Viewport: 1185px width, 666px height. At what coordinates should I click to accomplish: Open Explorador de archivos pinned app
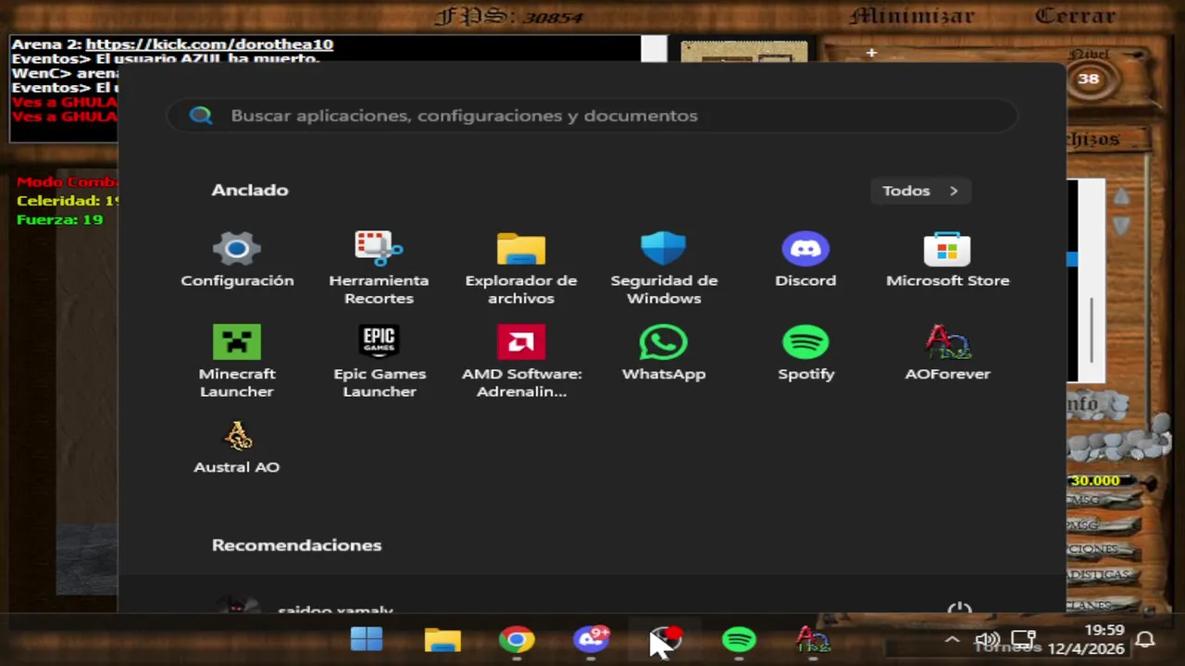pos(521,268)
